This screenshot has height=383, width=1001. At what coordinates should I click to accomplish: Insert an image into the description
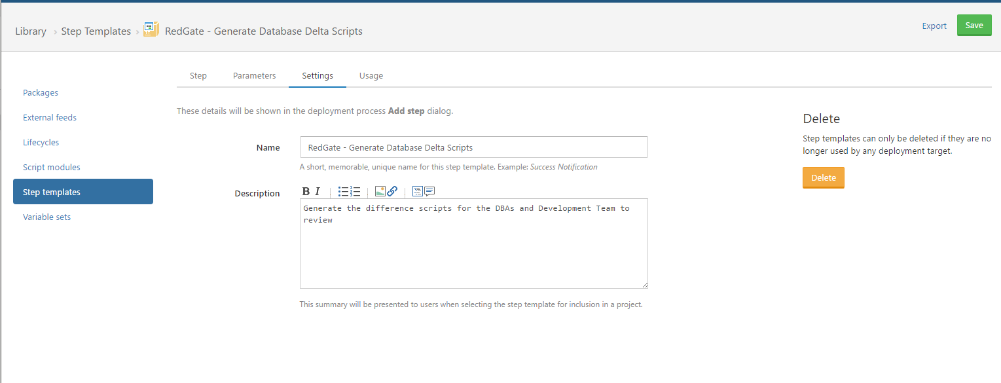click(380, 192)
